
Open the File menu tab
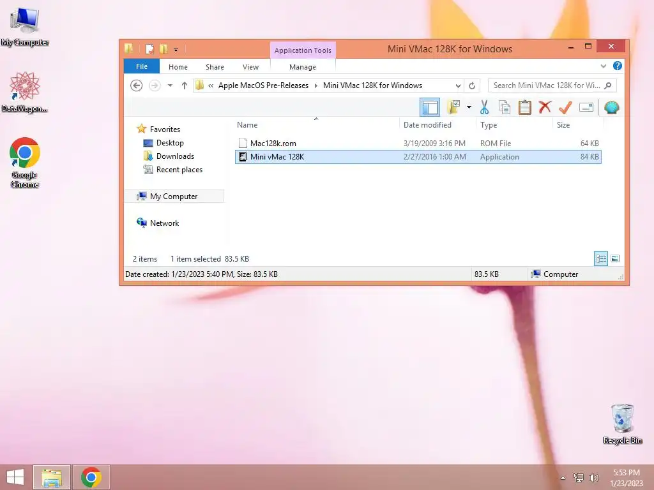point(141,66)
